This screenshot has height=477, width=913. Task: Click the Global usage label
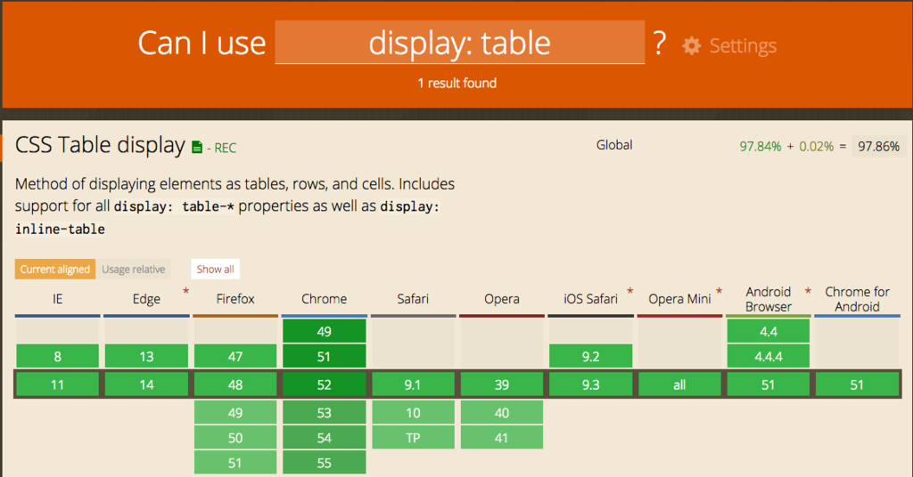tap(614, 145)
